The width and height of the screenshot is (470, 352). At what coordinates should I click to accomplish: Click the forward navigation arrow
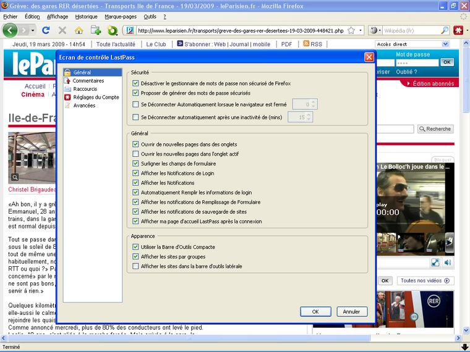23,30
